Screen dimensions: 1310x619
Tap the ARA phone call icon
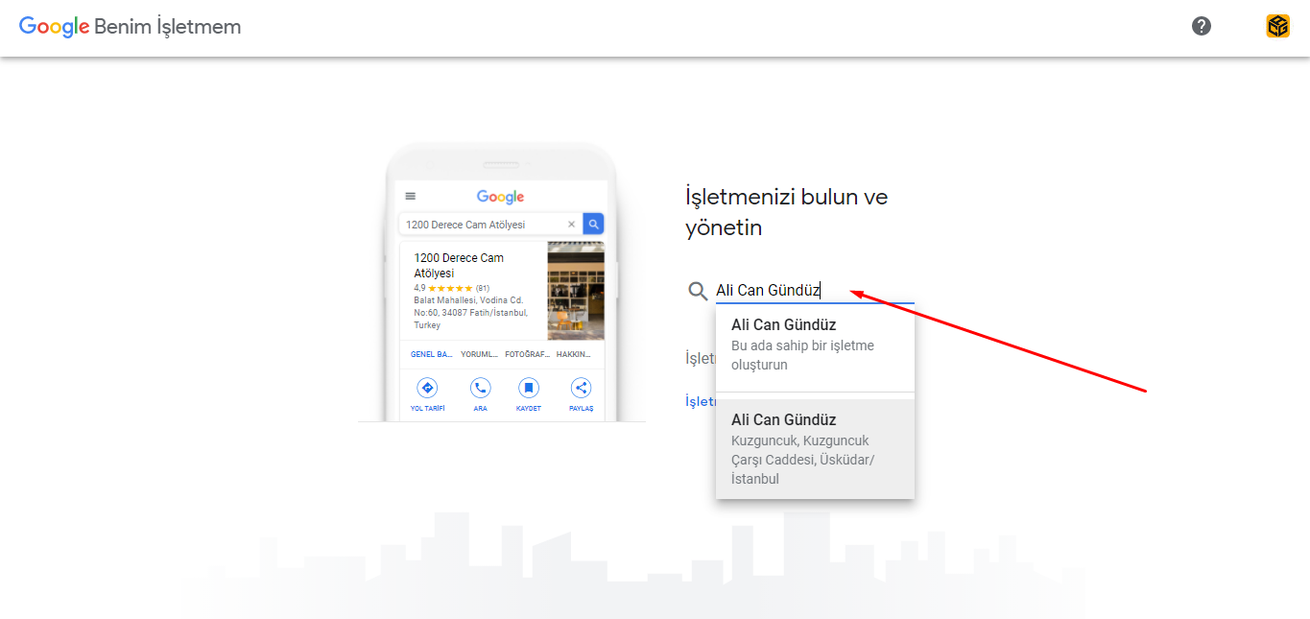pos(480,388)
